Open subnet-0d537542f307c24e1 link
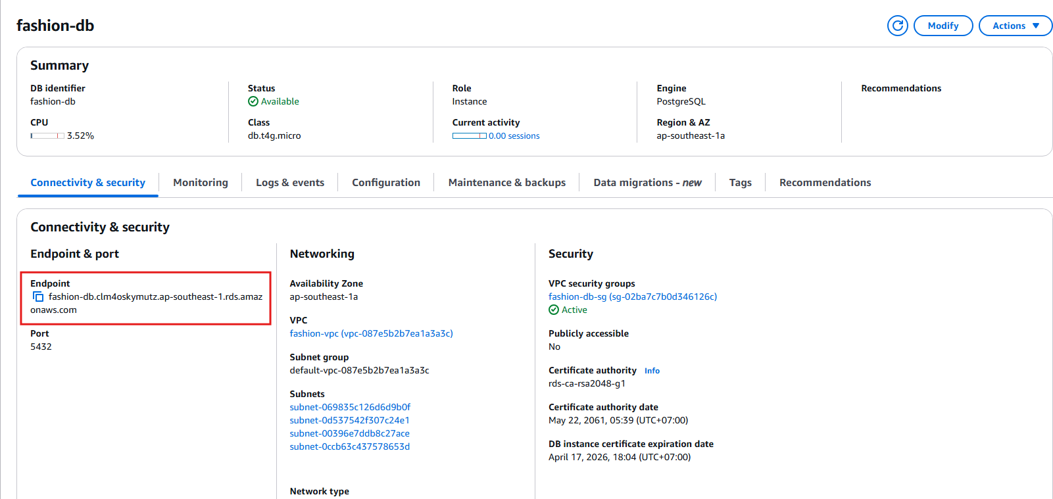The height and width of the screenshot is (499, 1053). pyautogui.click(x=349, y=420)
